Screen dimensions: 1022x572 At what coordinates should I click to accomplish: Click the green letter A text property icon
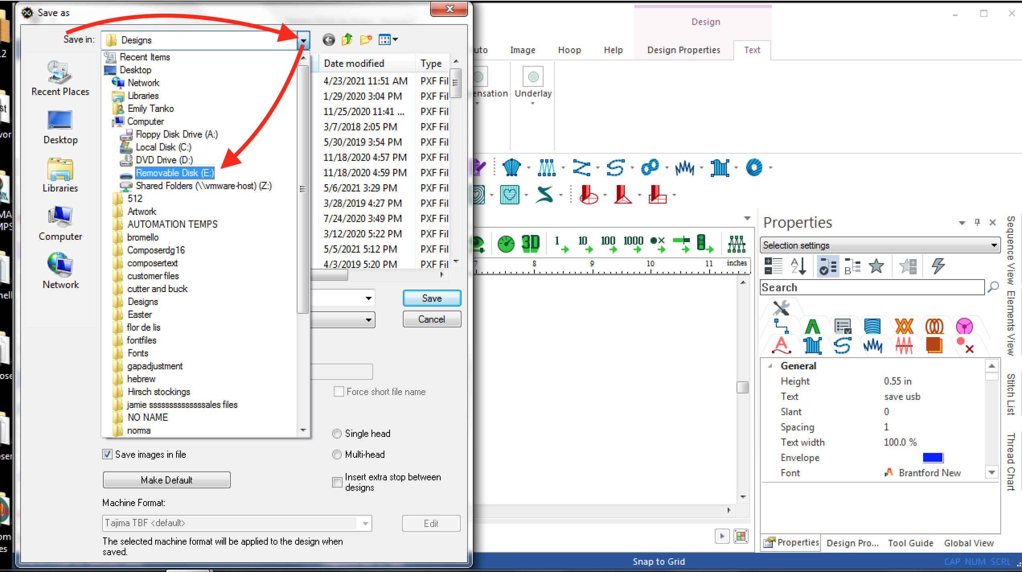point(813,326)
